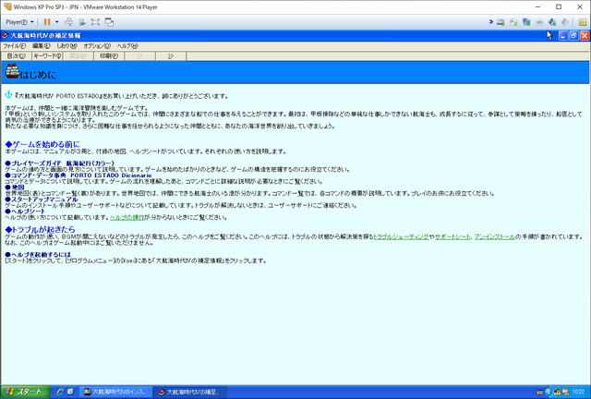The image size is (591, 399).
Task: Click the 印刷(P) print button
Action: [109, 56]
